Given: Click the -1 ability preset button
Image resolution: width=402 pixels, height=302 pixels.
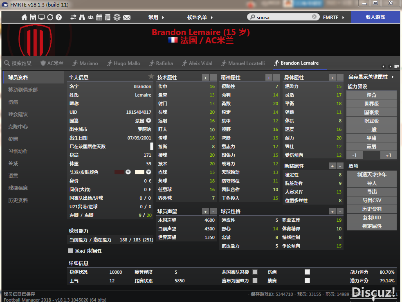Looking at the screenshot, I should click(x=355, y=155).
